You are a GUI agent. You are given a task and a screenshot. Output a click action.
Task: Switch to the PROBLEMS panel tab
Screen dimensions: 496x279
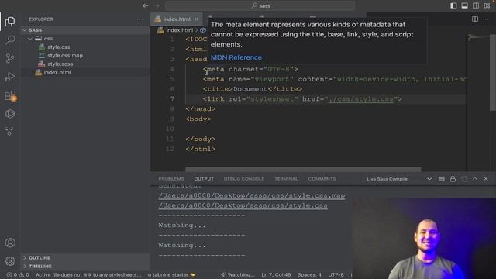coord(171,179)
